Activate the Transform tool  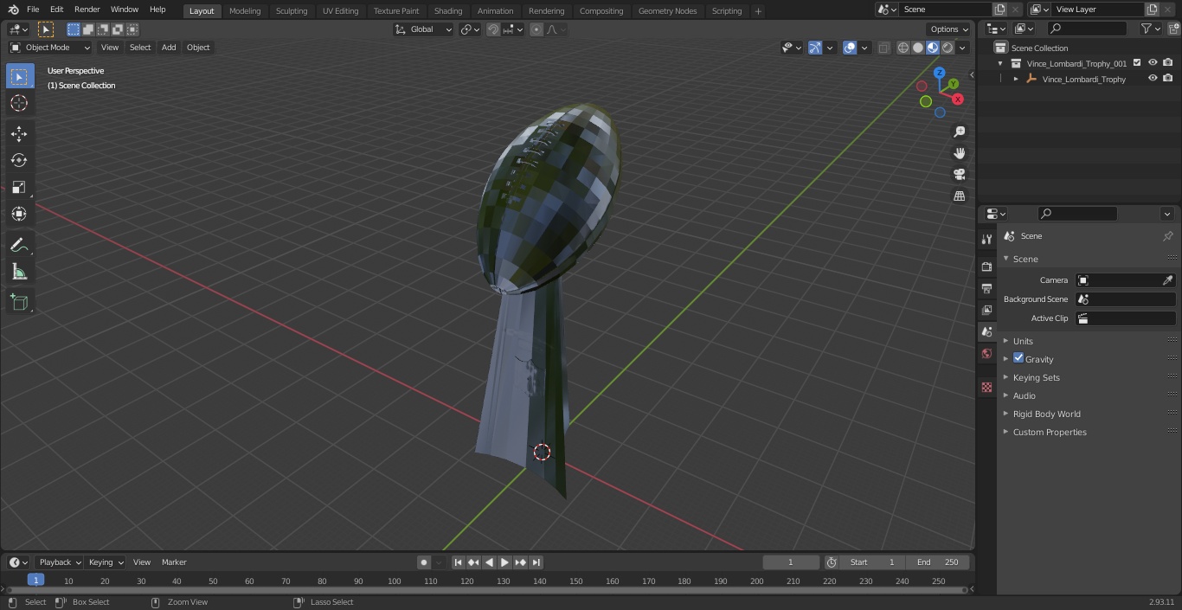(19, 214)
